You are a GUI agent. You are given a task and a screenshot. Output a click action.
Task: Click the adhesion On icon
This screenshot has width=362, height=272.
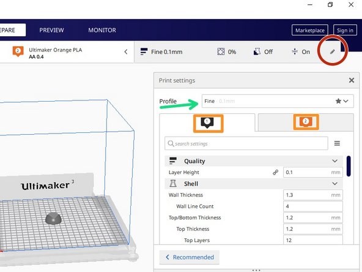click(295, 51)
